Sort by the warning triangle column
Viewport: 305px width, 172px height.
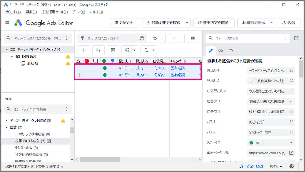pos(78,61)
